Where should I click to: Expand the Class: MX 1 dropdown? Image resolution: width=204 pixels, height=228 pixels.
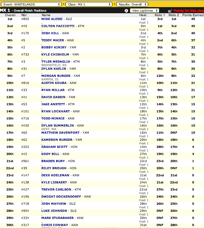[x=89, y=4]
